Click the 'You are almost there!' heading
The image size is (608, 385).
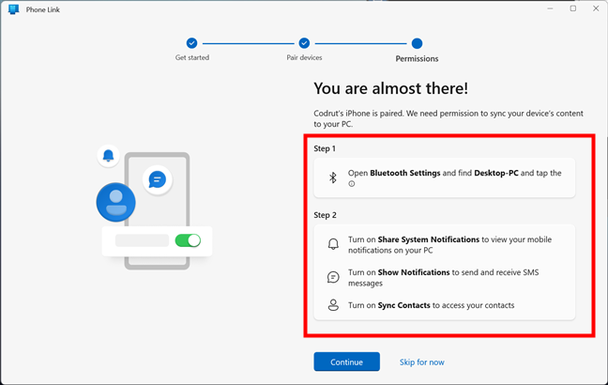tap(391, 88)
